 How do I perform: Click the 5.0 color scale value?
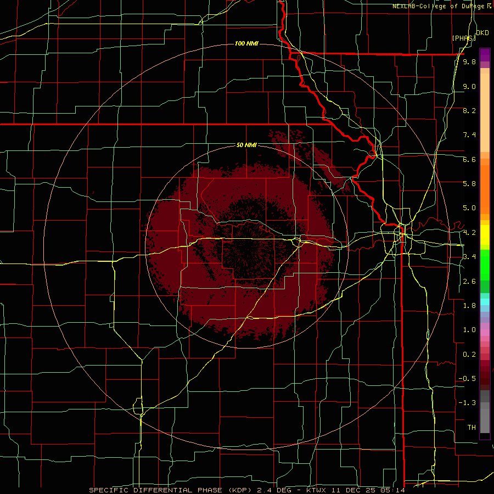(x=469, y=208)
